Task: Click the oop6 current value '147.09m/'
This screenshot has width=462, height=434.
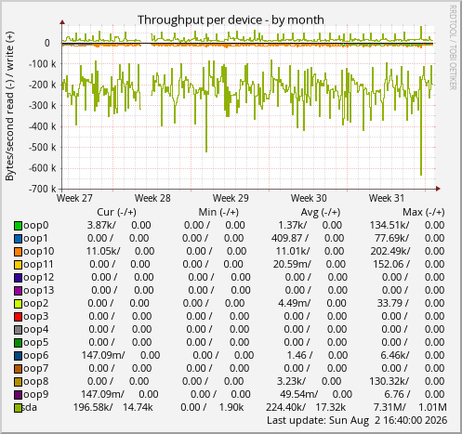Action: coord(103,355)
